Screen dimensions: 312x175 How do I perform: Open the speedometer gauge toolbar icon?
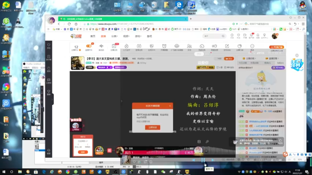click(202, 46)
